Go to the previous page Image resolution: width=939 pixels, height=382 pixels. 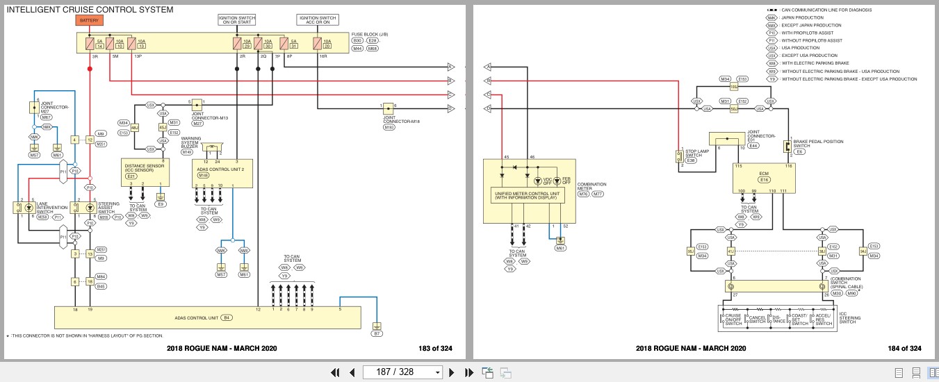(352, 372)
